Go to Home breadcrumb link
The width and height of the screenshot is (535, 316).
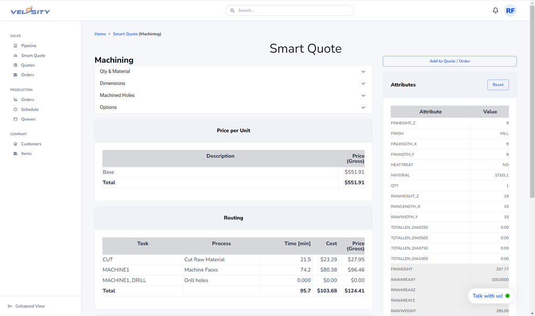point(100,34)
